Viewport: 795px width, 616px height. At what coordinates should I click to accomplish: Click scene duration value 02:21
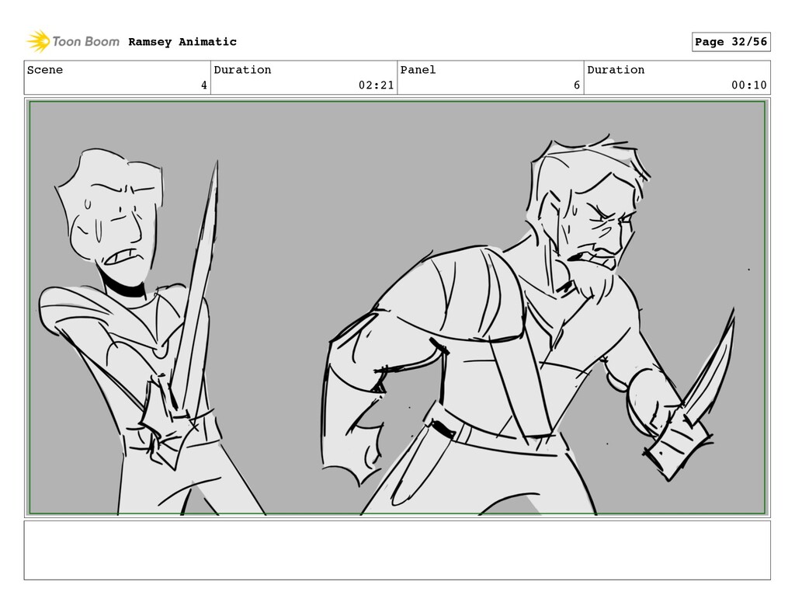click(x=377, y=85)
